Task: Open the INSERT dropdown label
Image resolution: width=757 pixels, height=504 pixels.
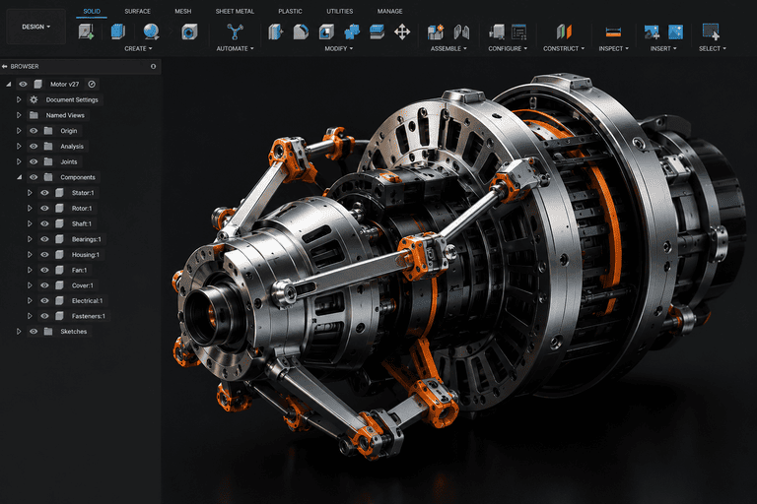Action: pos(663,48)
